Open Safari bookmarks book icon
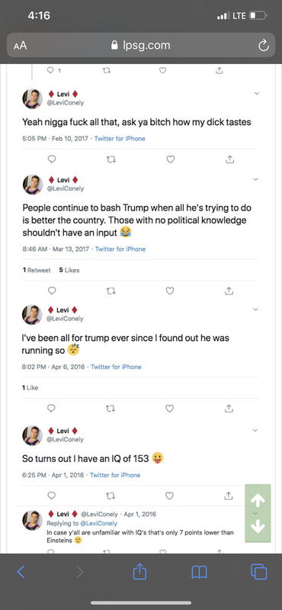This screenshot has height=610, width=282. click(x=199, y=572)
